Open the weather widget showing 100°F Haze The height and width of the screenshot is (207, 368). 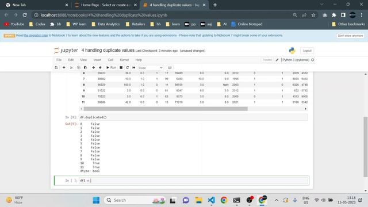tap(14, 200)
